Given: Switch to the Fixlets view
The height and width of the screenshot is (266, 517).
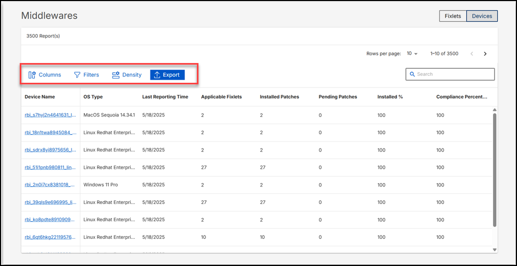Looking at the screenshot, I should (x=452, y=16).
